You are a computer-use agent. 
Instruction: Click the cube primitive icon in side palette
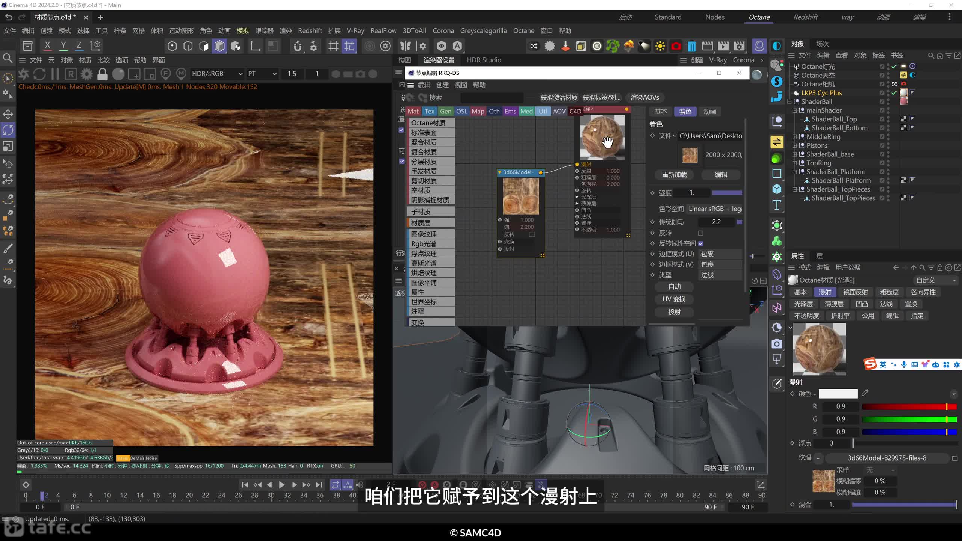coord(777,189)
